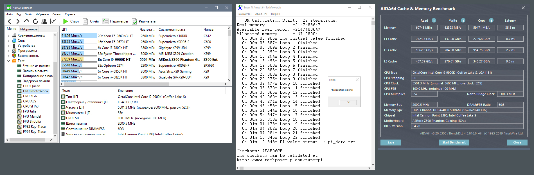Click the Super PI vertical scrollbar
The height and width of the screenshot is (175, 534).
(x=373, y=91)
